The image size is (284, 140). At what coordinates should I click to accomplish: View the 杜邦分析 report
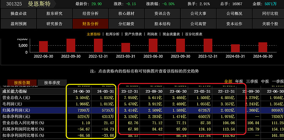coord(113,34)
